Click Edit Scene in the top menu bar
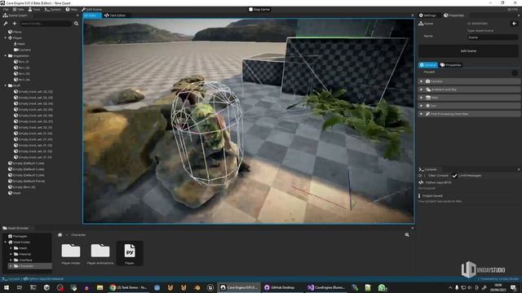522x293 pixels. pos(92,10)
